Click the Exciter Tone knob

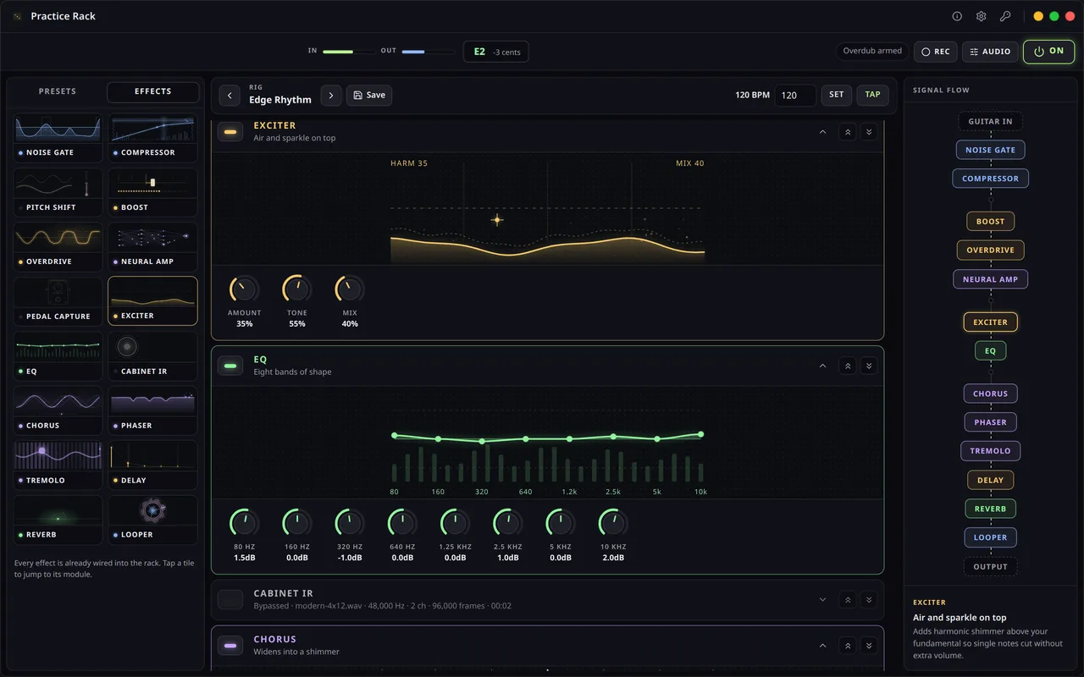(297, 289)
